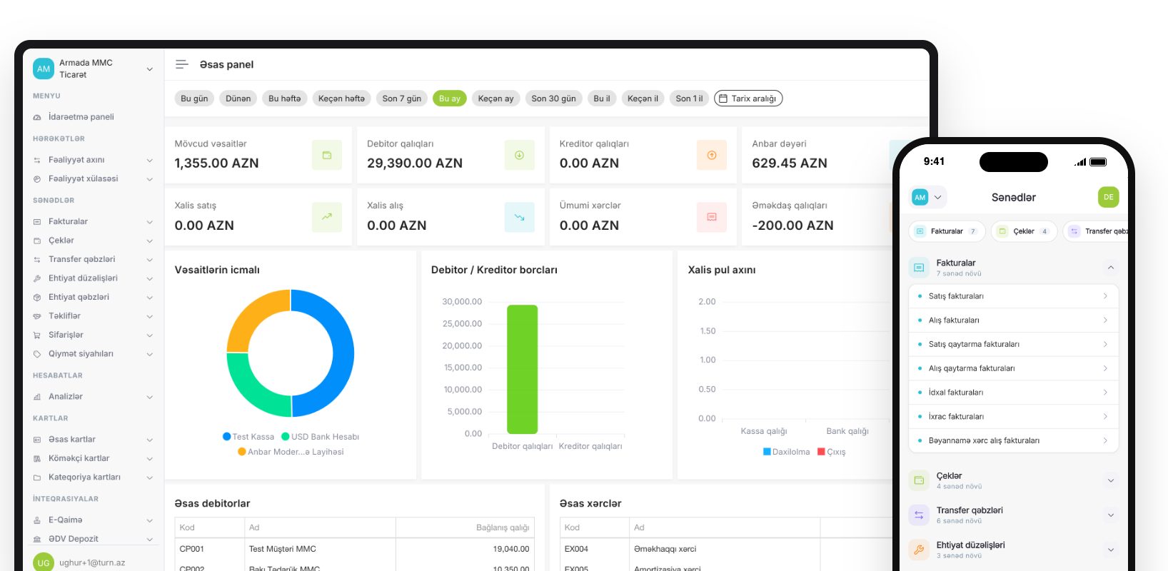Open İdarəetmə paneli in sidebar
Viewport: 1168px width, 571px height.
[81, 117]
